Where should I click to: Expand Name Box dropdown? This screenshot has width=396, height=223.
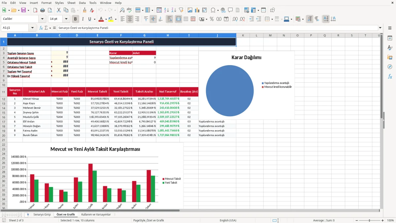(x=32, y=28)
